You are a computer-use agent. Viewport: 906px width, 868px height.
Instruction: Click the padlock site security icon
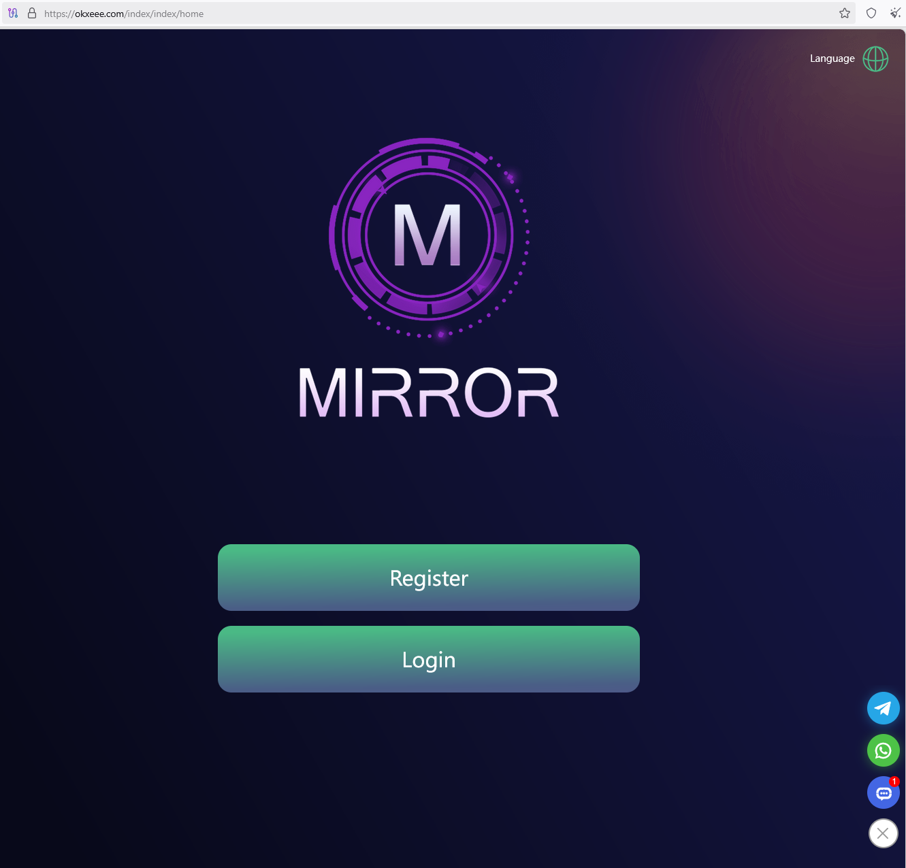tap(32, 14)
